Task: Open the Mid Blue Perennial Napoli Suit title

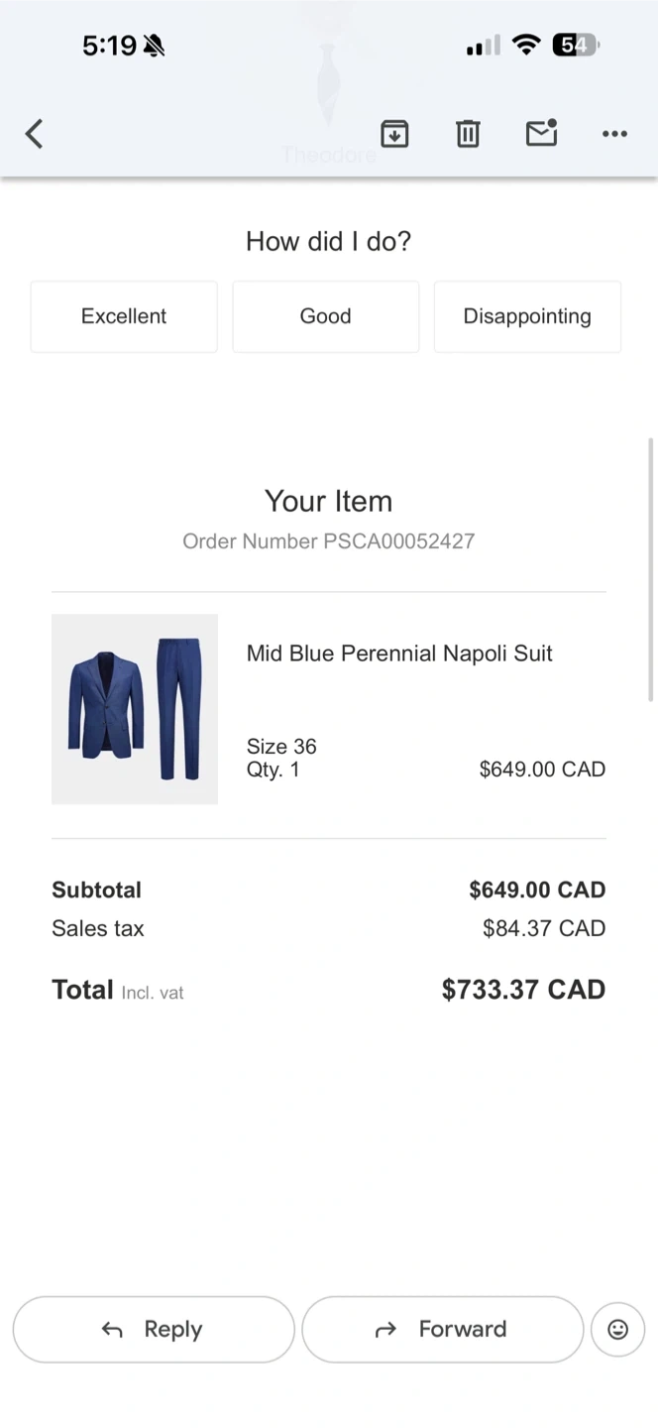Action: [x=399, y=654]
